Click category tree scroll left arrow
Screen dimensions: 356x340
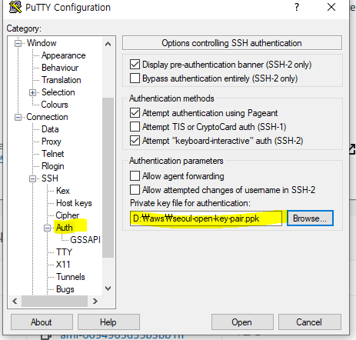15,301
